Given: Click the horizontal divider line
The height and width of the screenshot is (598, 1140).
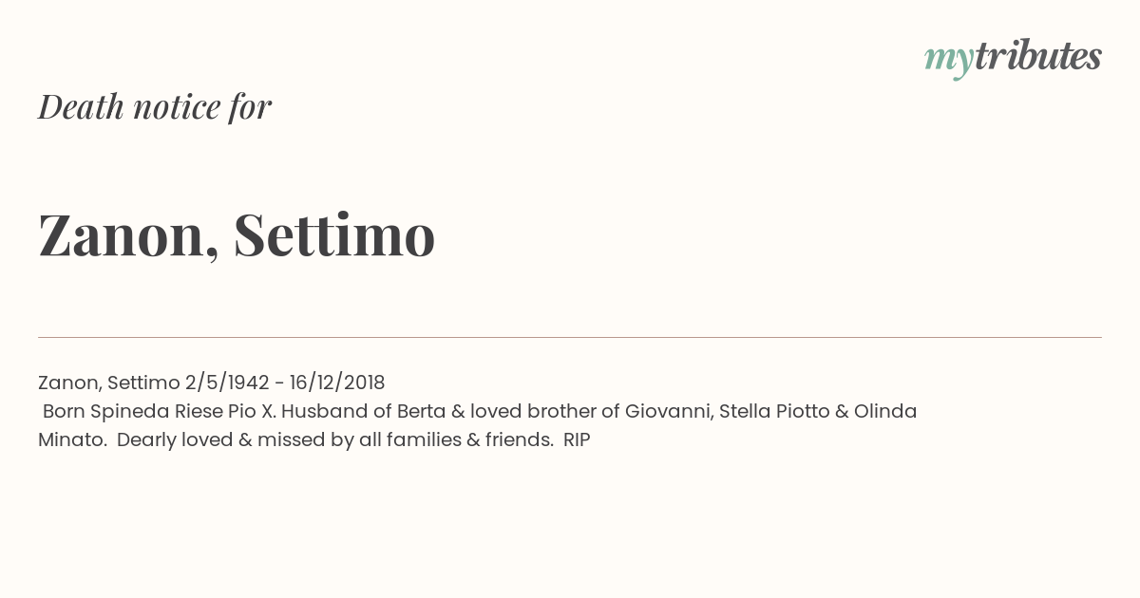Looking at the screenshot, I should click(570, 337).
